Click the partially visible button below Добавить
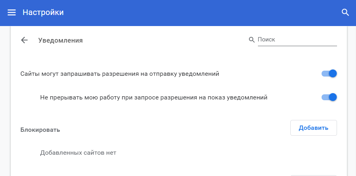 [x=313, y=175]
